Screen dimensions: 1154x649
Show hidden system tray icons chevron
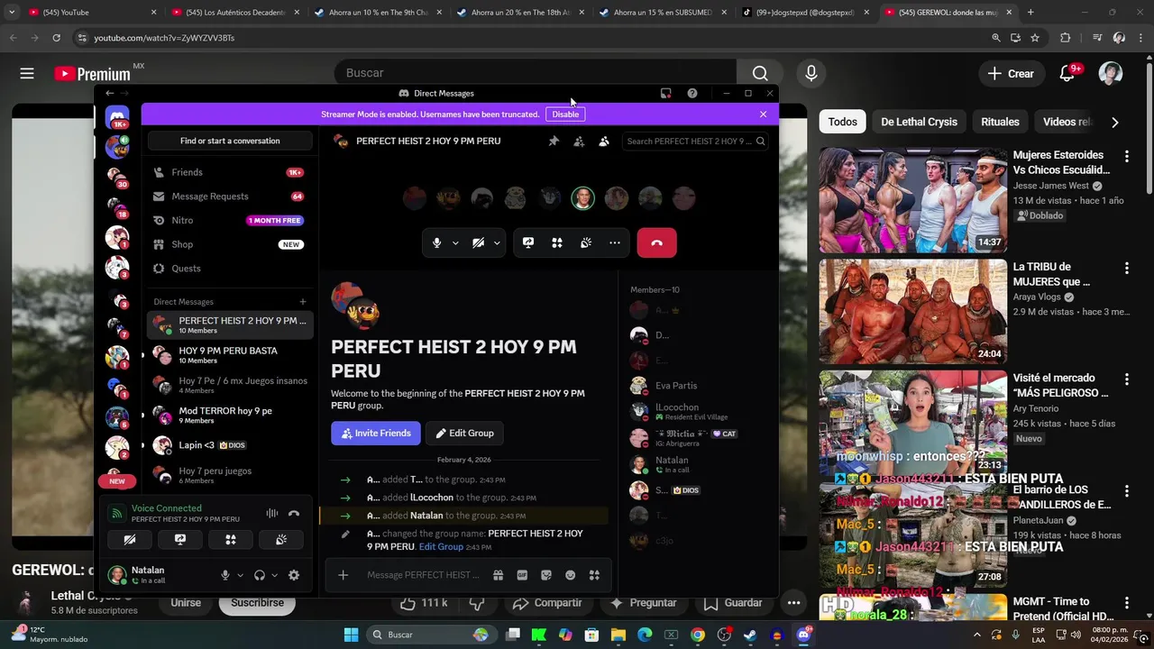pyautogui.click(x=976, y=635)
